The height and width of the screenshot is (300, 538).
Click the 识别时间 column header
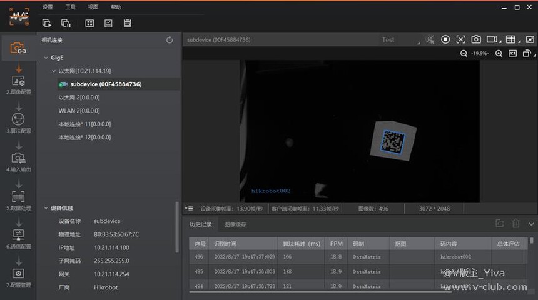[x=243, y=244]
